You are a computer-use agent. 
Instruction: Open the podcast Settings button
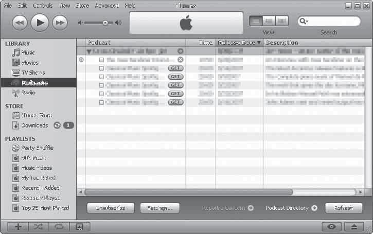pyautogui.click(x=160, y=208)
